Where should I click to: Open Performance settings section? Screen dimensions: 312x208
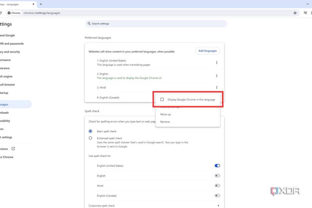pos(5,60)
